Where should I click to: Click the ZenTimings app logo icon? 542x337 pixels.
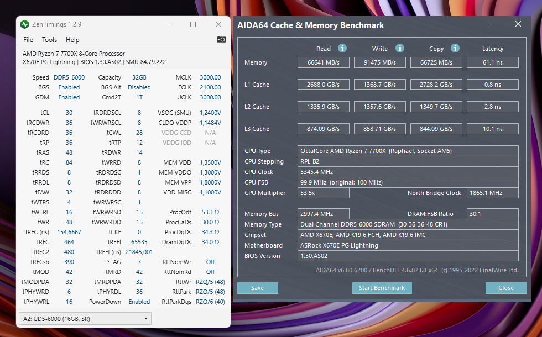[x=24, y=24]
